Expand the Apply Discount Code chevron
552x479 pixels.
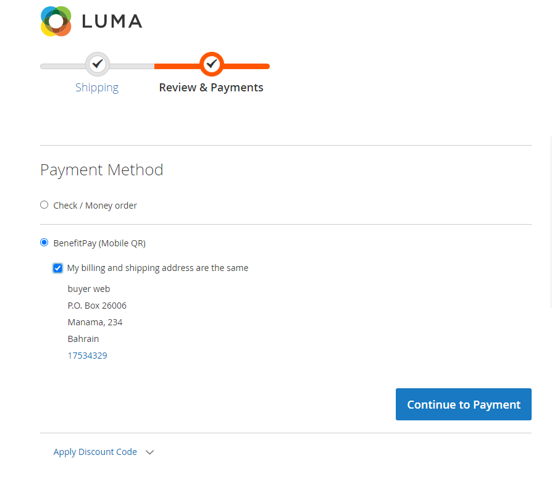tap(149, 452)
